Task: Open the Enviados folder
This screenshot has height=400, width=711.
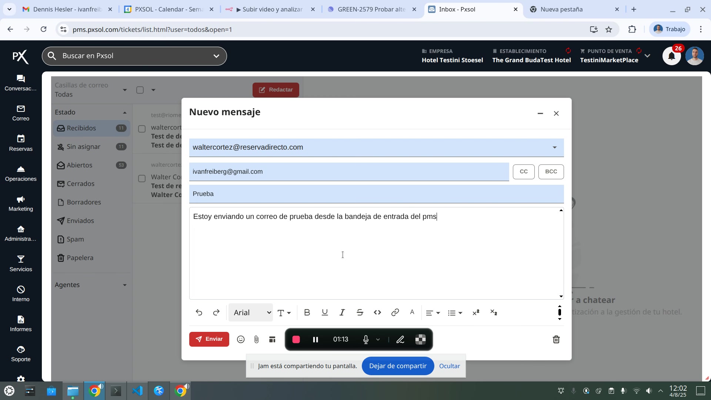Action: (80, 221)
